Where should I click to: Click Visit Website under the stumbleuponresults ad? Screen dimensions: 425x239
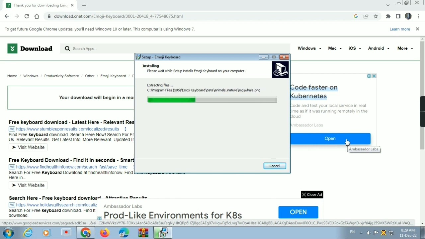coord(28,147)
